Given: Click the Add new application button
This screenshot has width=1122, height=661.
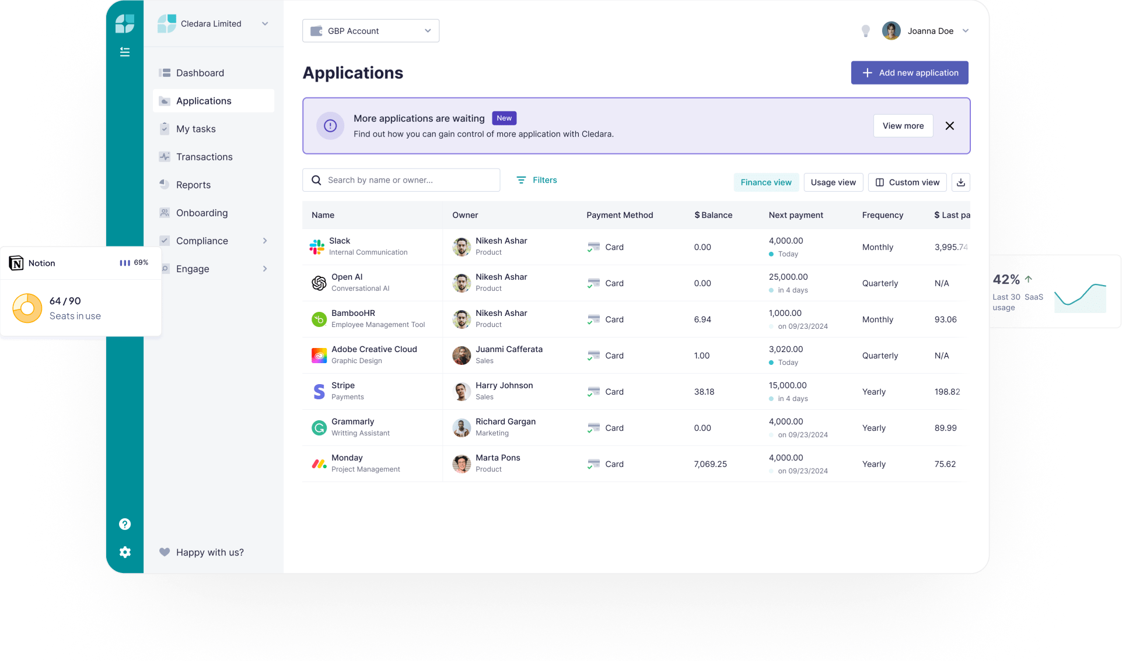Looking at the screenshot, I should (x=909, y=72).
